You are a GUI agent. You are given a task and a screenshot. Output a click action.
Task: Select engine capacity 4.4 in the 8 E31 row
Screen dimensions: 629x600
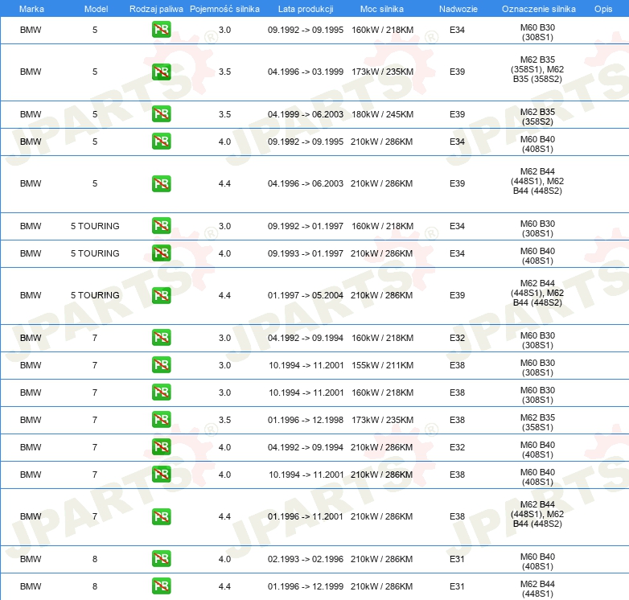[224, 586]
